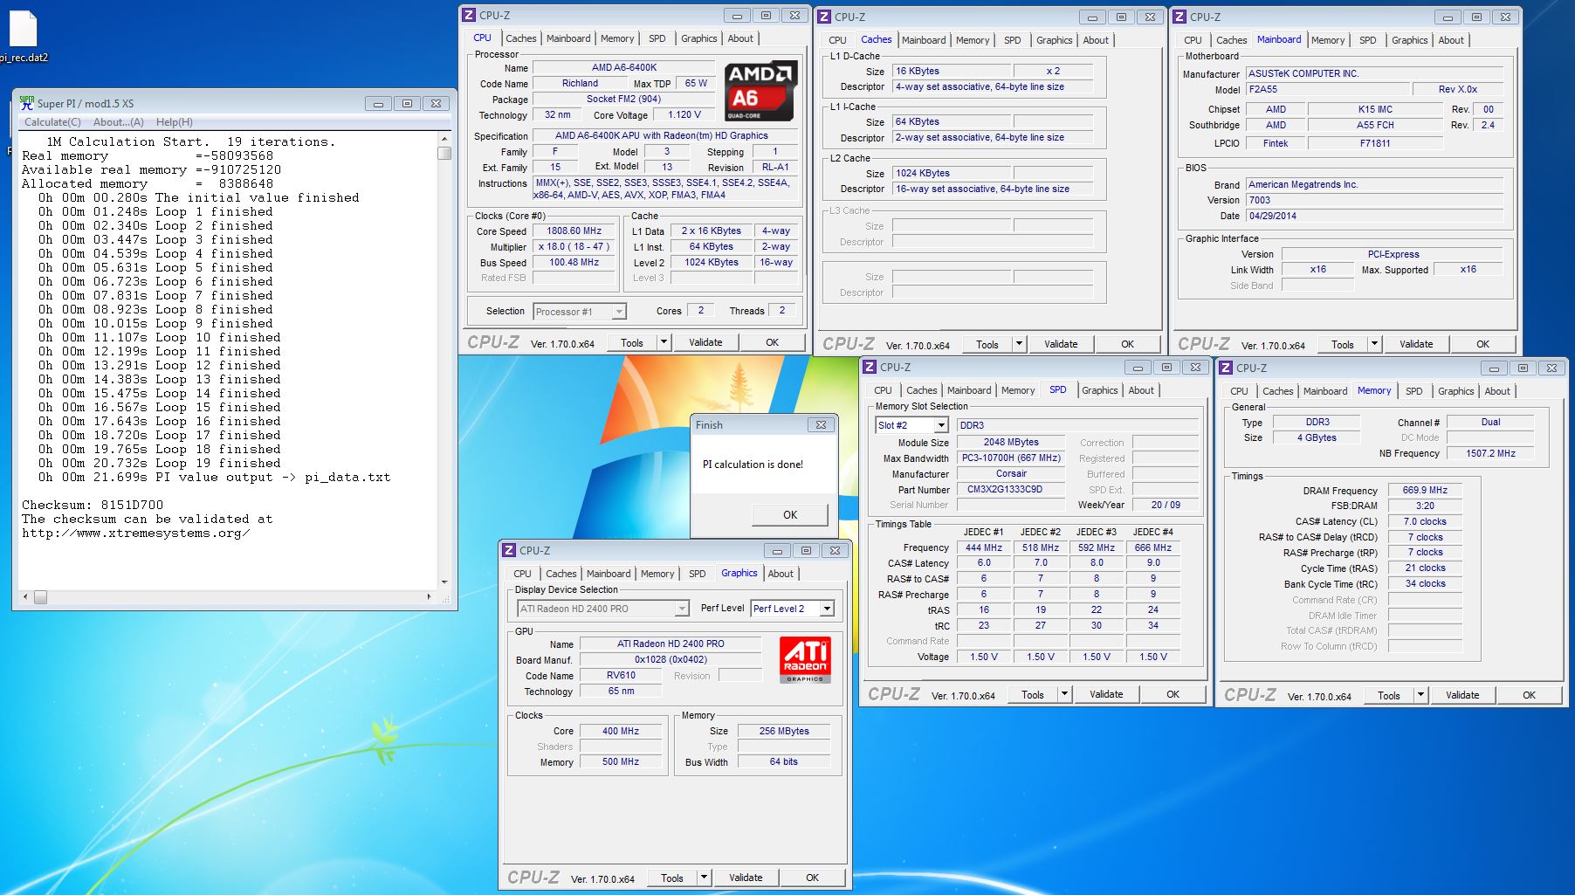
Task: Click the Part Number CM3X2G1333C9D field
Action: pos(1011,490)
